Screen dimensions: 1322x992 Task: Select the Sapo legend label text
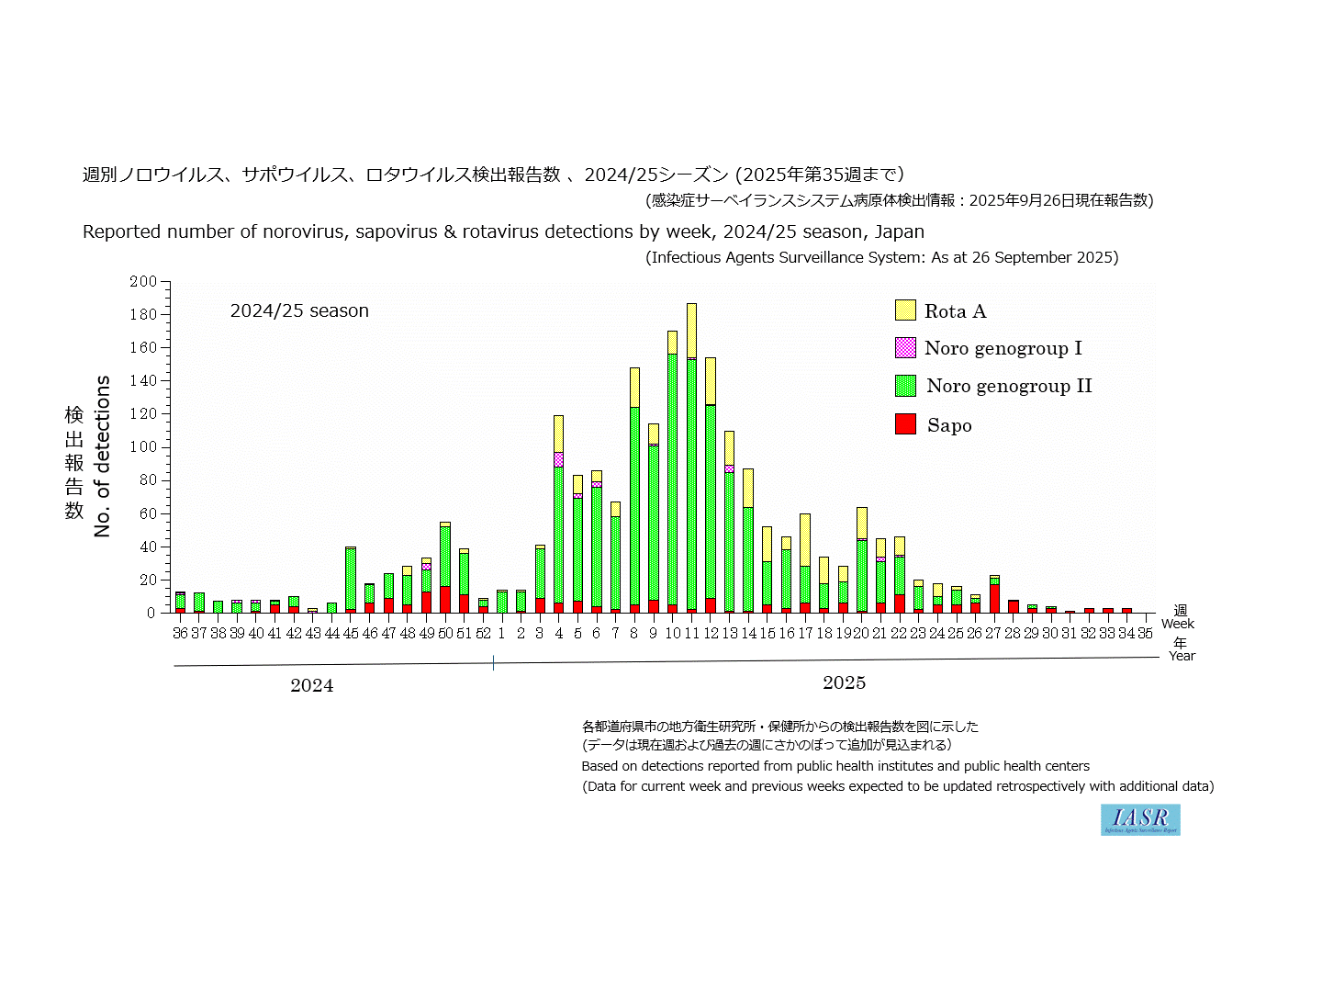point(949,425)
